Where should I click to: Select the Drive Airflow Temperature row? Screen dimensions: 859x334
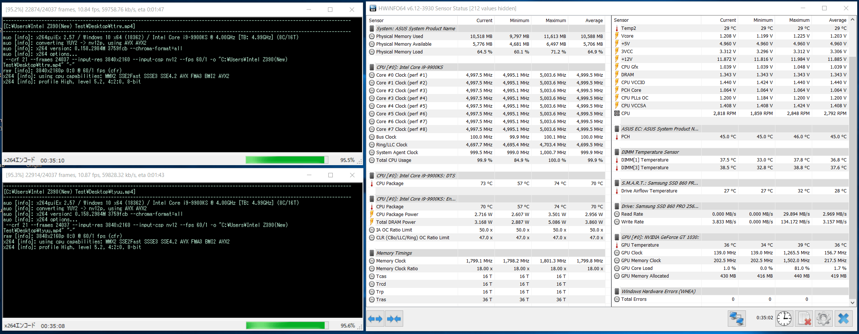pos(731,191)
